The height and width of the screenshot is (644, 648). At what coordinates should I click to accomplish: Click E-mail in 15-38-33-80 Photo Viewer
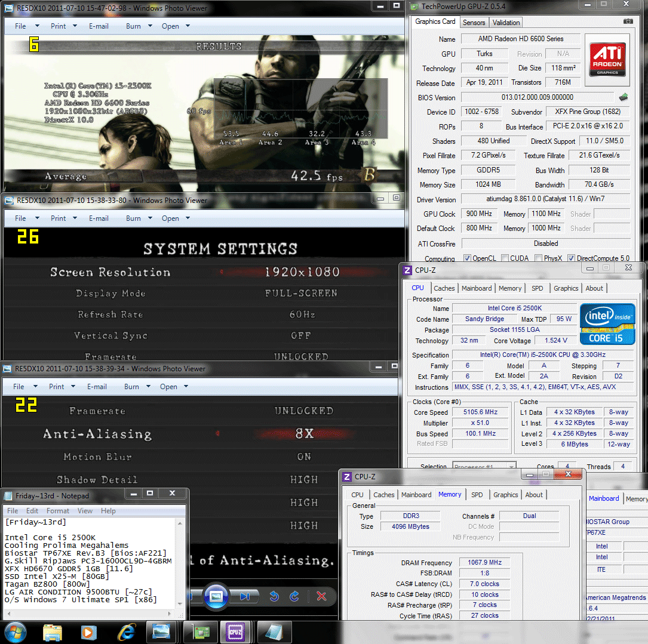pos(99,218)
